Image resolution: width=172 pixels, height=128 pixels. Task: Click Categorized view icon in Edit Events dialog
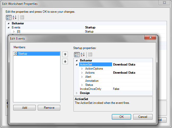(77, 55)
